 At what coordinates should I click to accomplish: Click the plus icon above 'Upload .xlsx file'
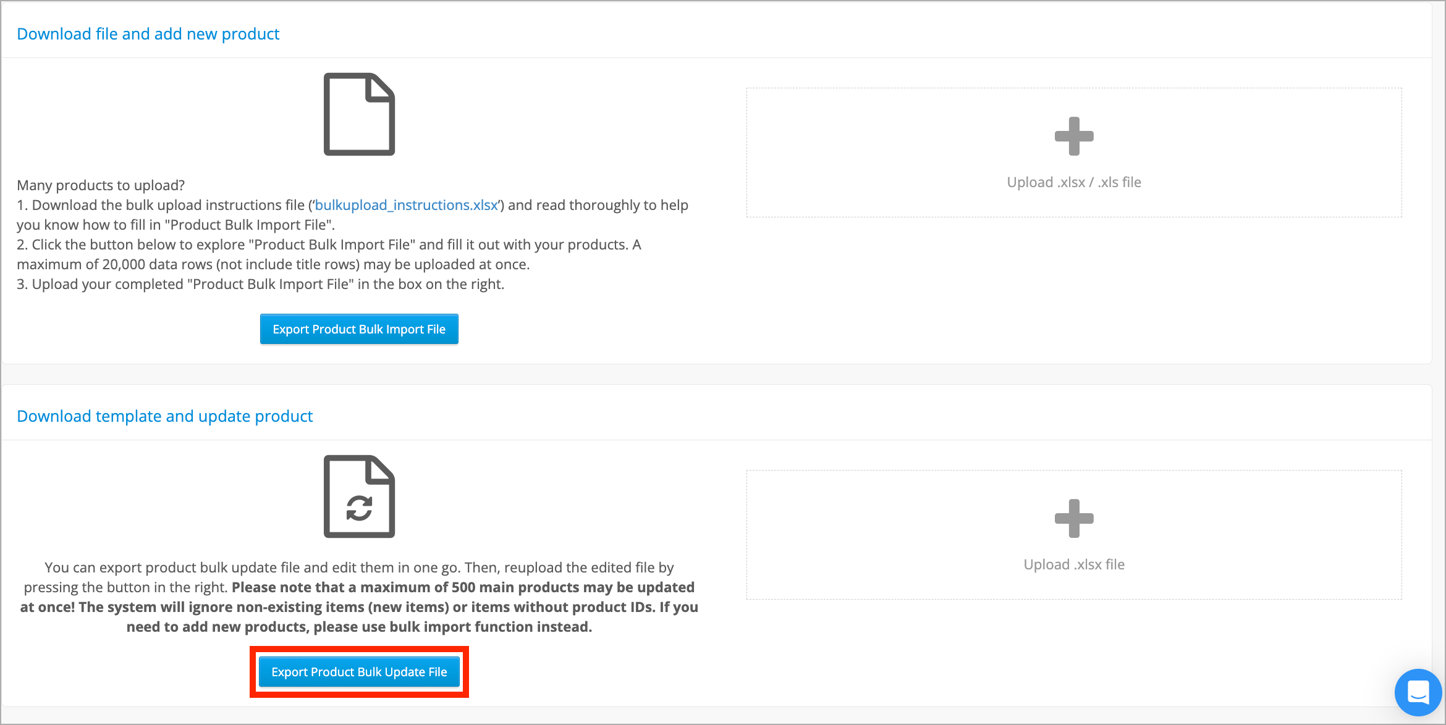coord(1074,518)
